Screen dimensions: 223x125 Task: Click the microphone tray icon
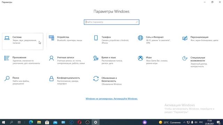(192, 122)
